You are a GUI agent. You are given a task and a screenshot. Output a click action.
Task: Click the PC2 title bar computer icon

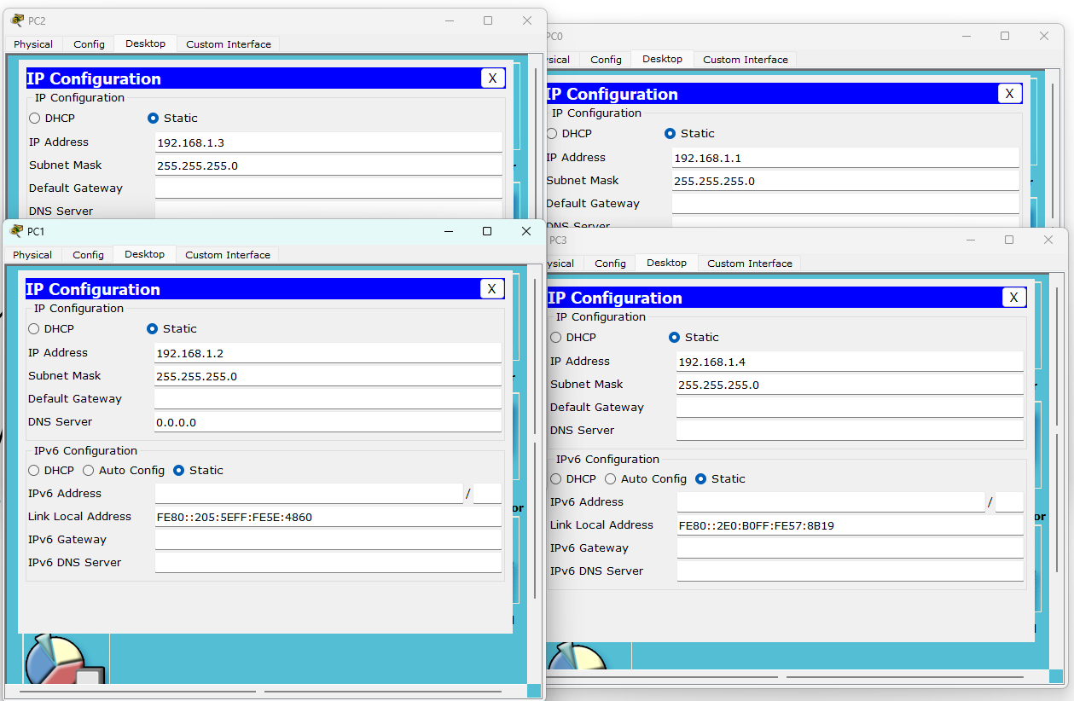[x=16, y=20]
